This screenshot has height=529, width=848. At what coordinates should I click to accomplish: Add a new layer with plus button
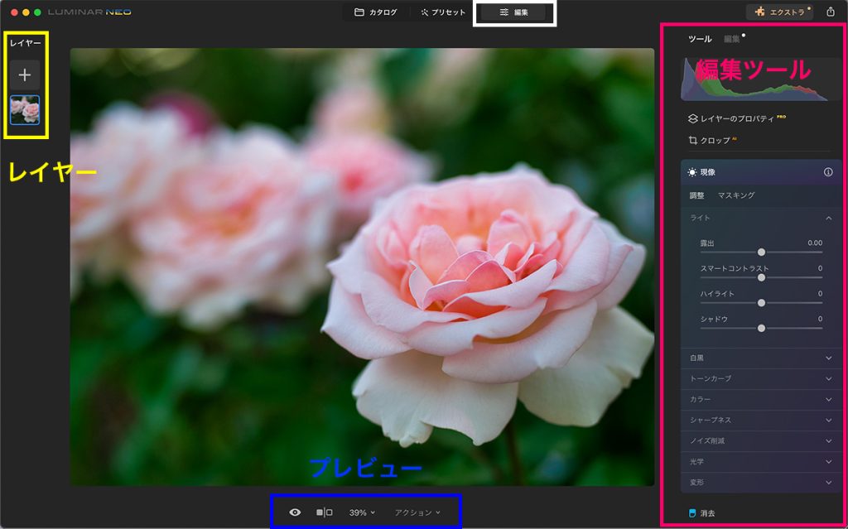click(25, 75)
